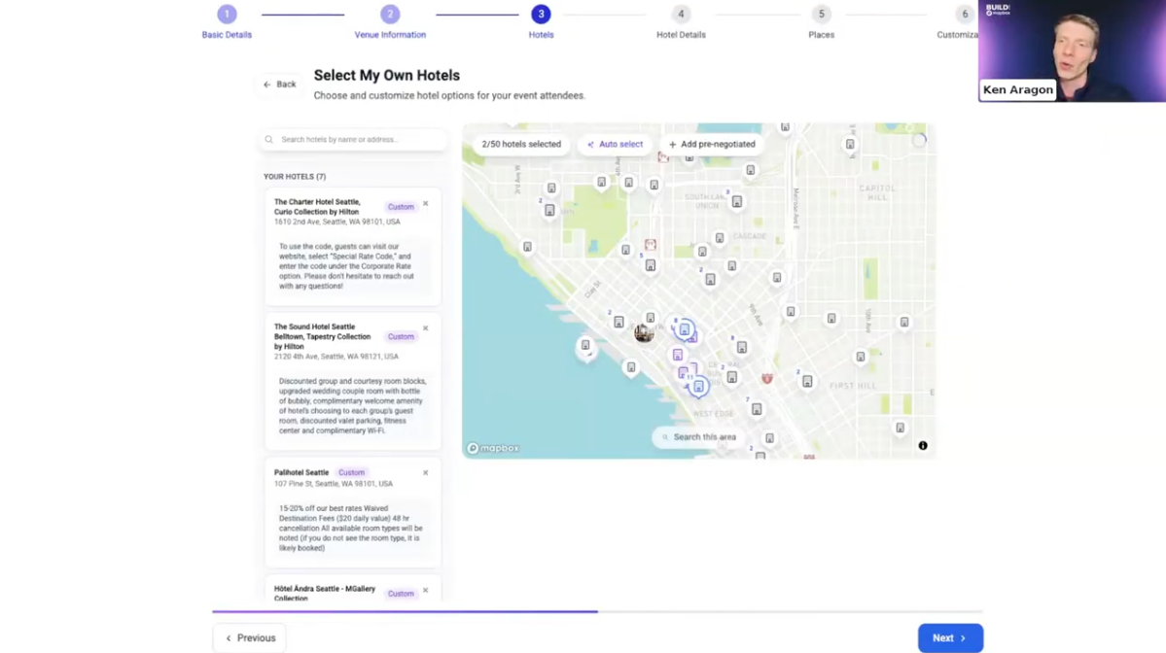Click the Next button

tap(949, 637)
